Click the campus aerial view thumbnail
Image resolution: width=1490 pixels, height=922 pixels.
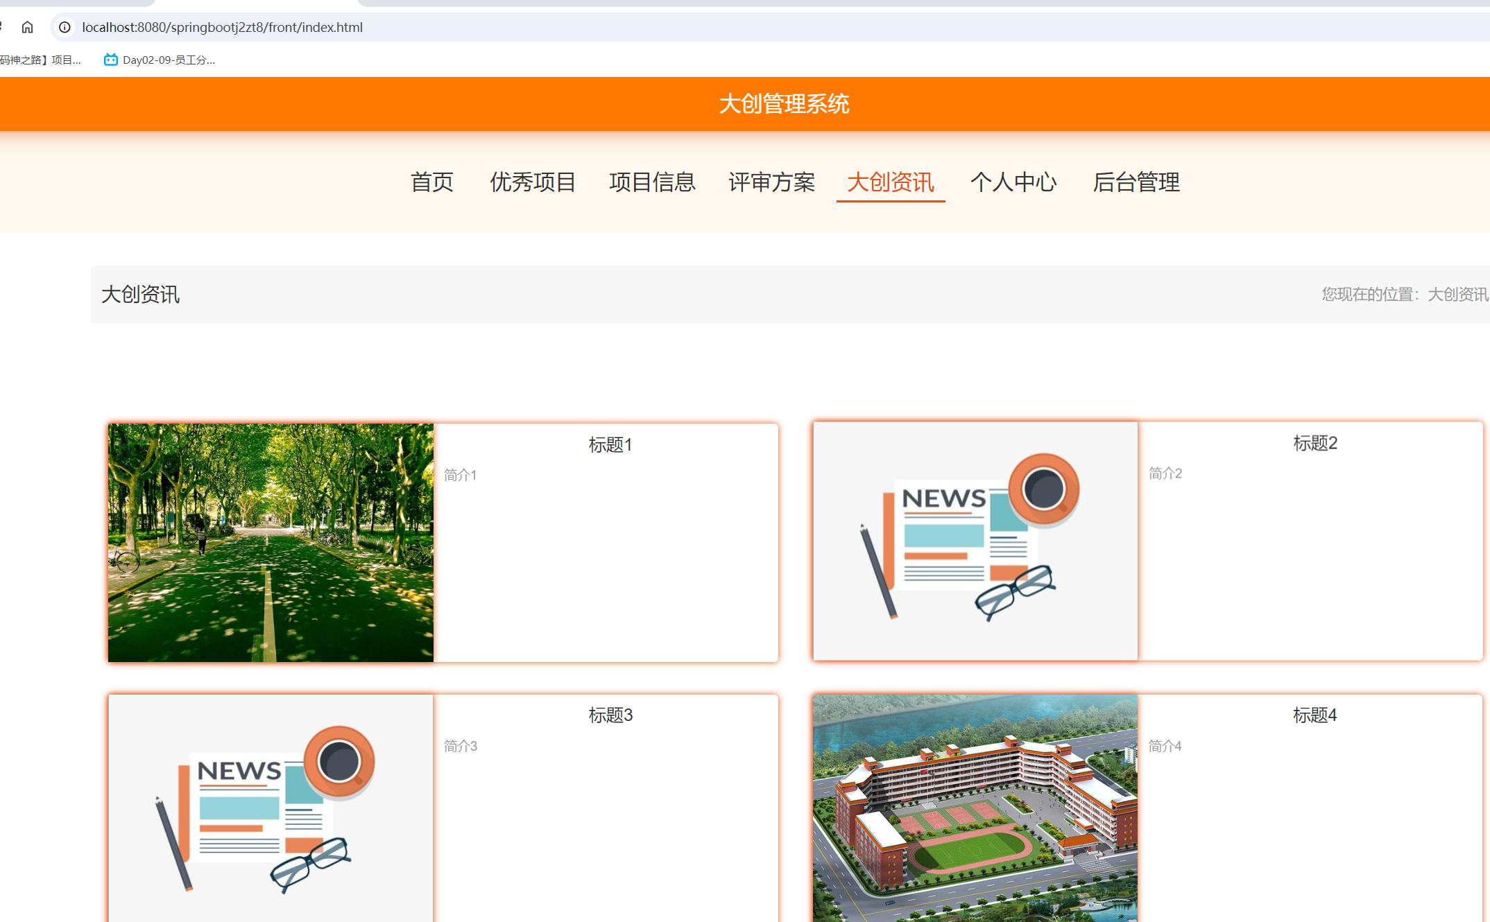pos(975,808)
